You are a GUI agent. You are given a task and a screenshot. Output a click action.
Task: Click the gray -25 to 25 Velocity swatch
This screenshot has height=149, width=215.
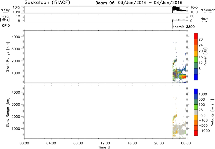pos(196,112)
